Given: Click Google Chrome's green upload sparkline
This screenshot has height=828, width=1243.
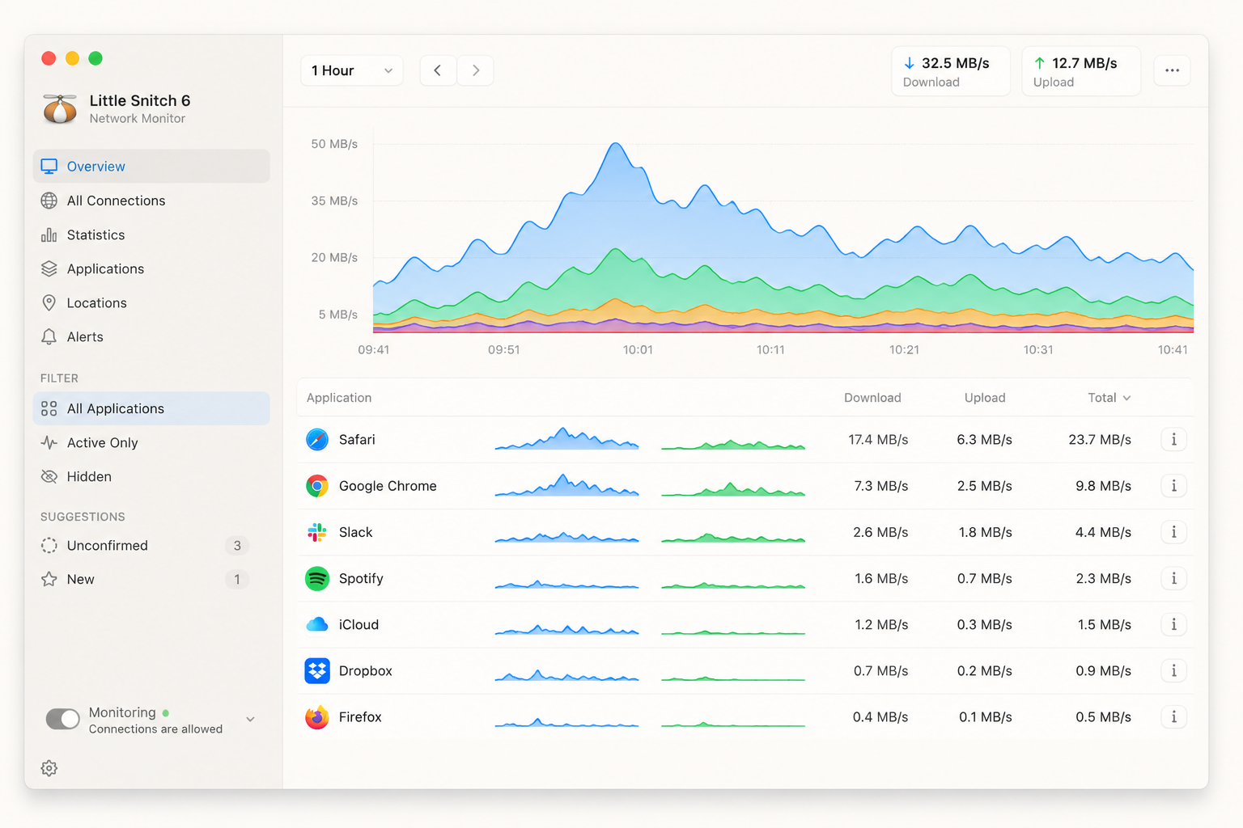Looking at the screenshot, I should coord(733,488).
